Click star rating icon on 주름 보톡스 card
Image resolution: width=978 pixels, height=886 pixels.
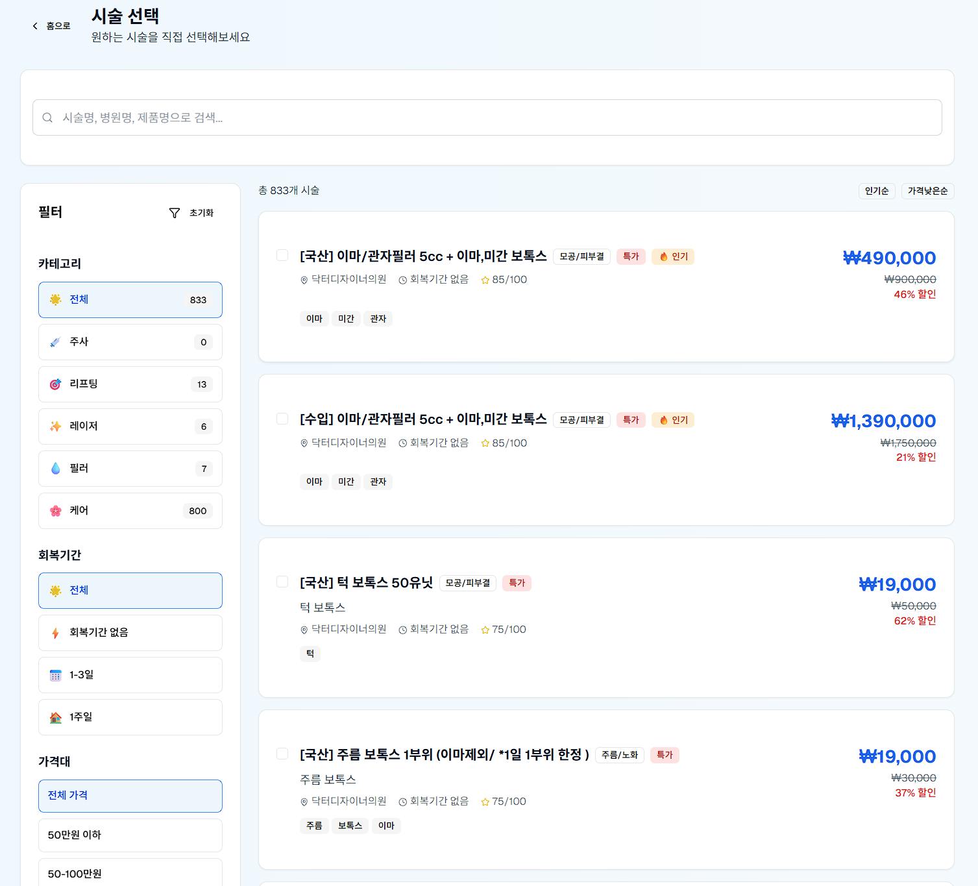(485, 802)
